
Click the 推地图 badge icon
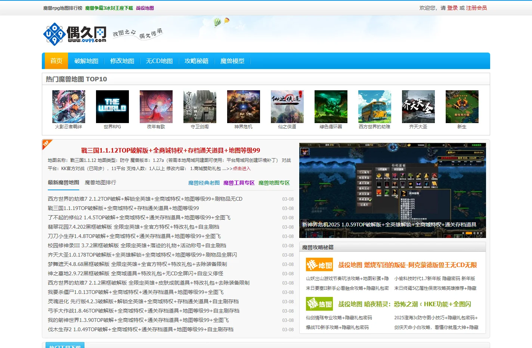pos(319,265)
